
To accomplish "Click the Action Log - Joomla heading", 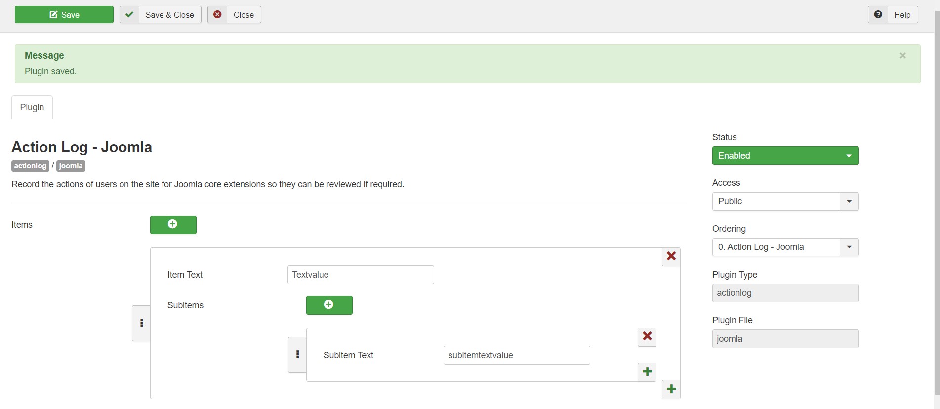I will click(x=82, y=147).
